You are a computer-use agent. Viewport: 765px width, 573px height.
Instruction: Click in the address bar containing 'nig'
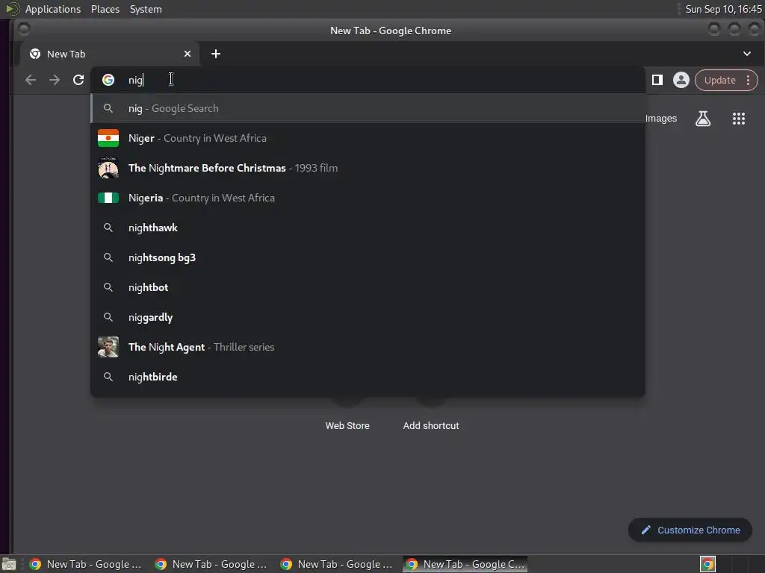(368, 80)
